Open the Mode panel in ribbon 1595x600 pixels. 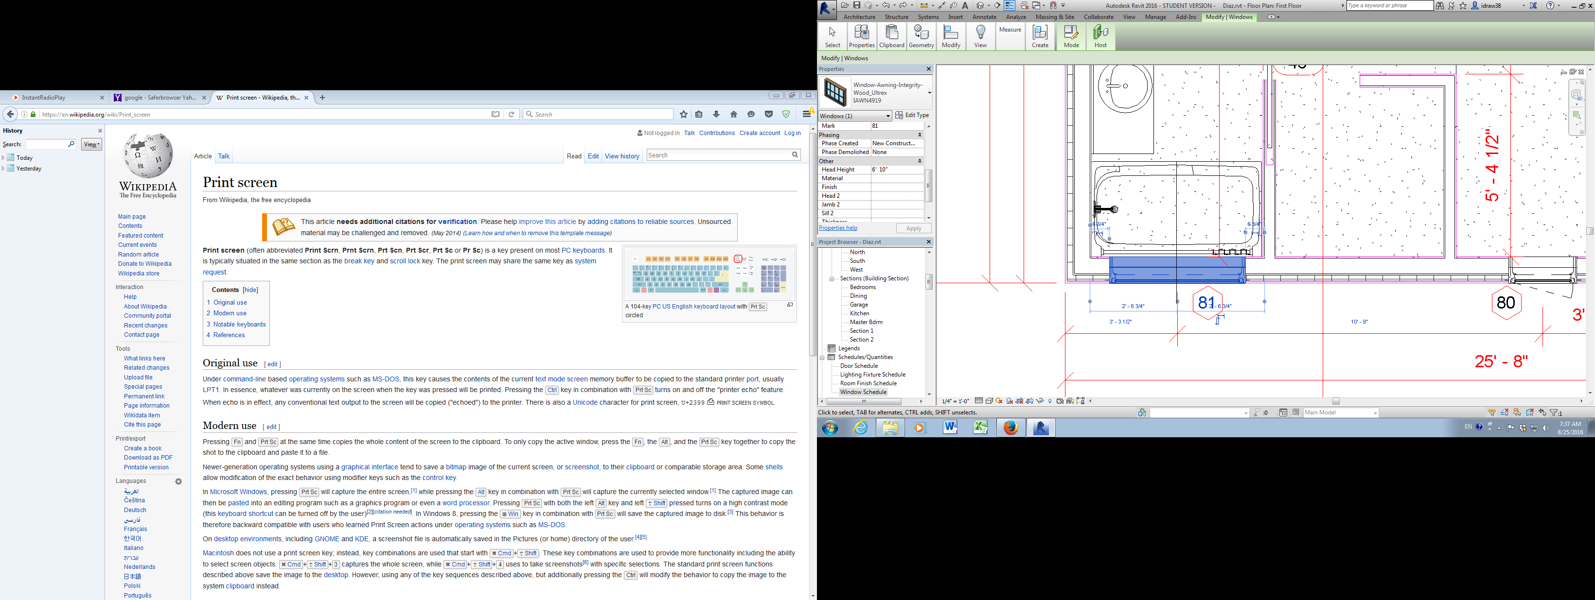pyautogui.click(x=1071, y=36)
